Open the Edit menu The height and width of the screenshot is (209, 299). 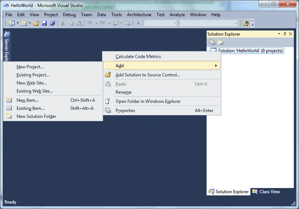21,15
